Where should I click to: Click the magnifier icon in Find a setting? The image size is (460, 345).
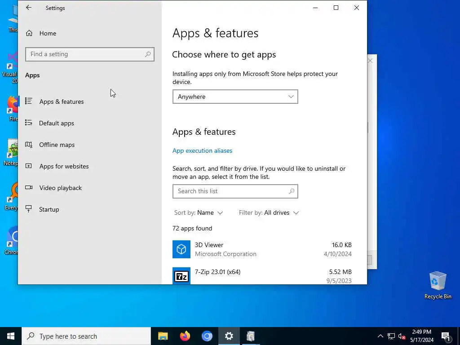click(148, 54)
